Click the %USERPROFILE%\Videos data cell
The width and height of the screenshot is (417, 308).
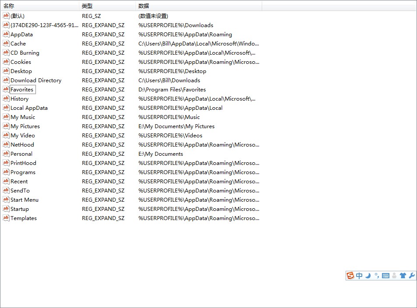(170, 136)
